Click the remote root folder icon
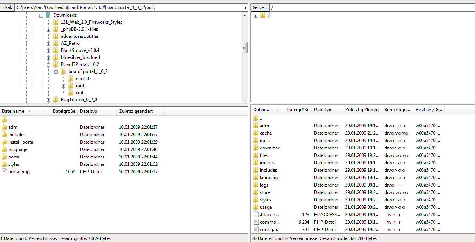Screen dimensions: 475x242 point(262,16)
